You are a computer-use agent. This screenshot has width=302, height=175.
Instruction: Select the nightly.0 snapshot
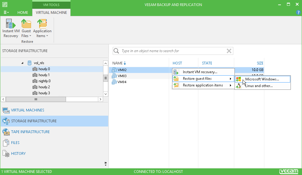tap(45, 81)
